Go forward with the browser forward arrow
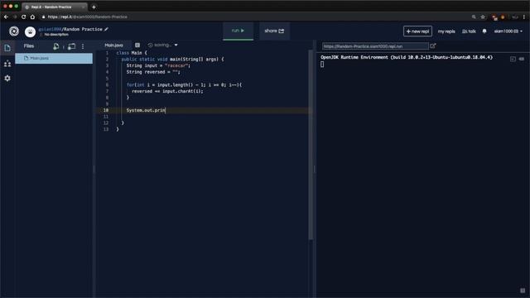Screen dimensions: 530x298 15,17
